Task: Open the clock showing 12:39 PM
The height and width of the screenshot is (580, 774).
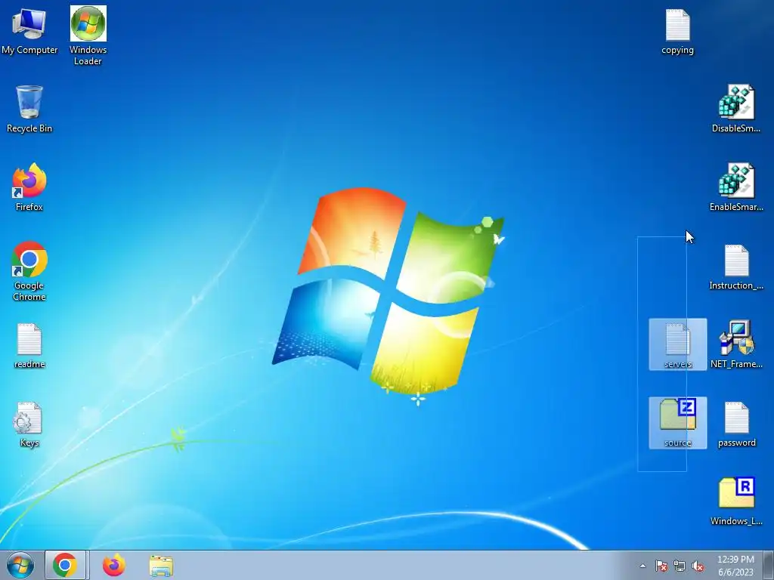Action: pyautogui.click(x=735, y=566)
